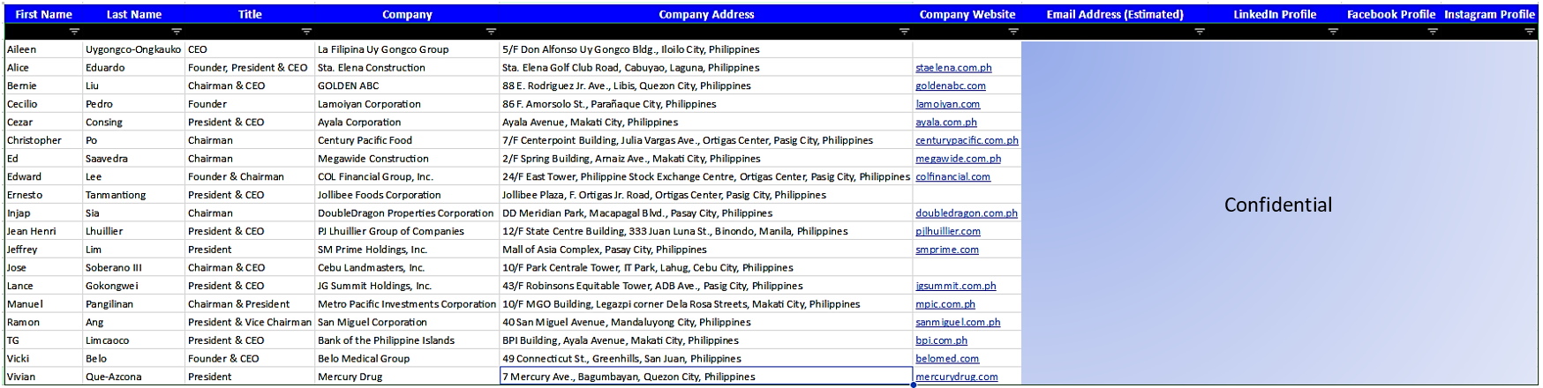Select the Jean Henri first name cell
The width and height of the screenshot is (1543, 388).
pyautogui.click(x=44, y=232)
